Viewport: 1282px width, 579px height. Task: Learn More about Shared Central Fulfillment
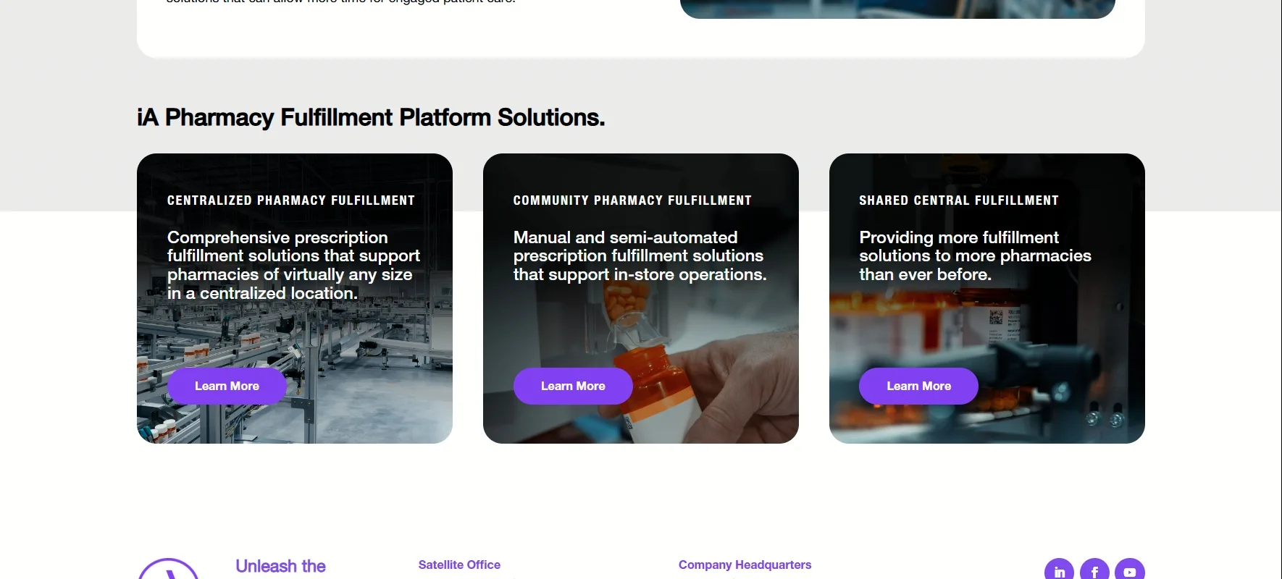(x=918, y=386)
